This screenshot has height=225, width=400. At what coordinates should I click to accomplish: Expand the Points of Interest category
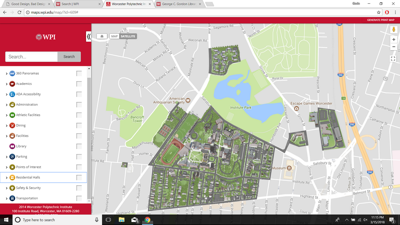[x=7, y=167]
